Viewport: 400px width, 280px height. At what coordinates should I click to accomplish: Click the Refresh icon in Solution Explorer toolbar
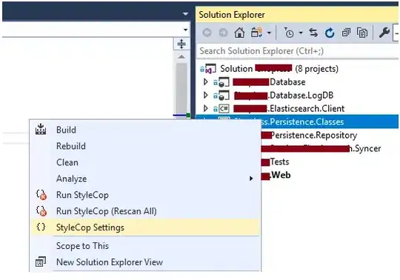330,33
